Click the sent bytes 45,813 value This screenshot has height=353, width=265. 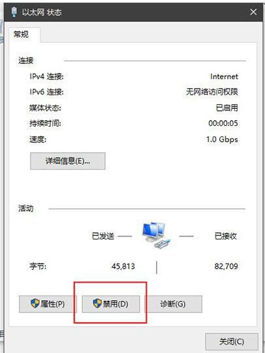123,266
